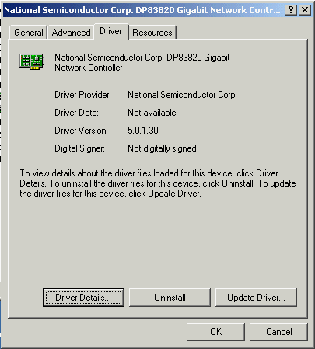Confirm with the OK button
Image resolution: width=315 pixels, height=349 pixels.
pos(215,332)
